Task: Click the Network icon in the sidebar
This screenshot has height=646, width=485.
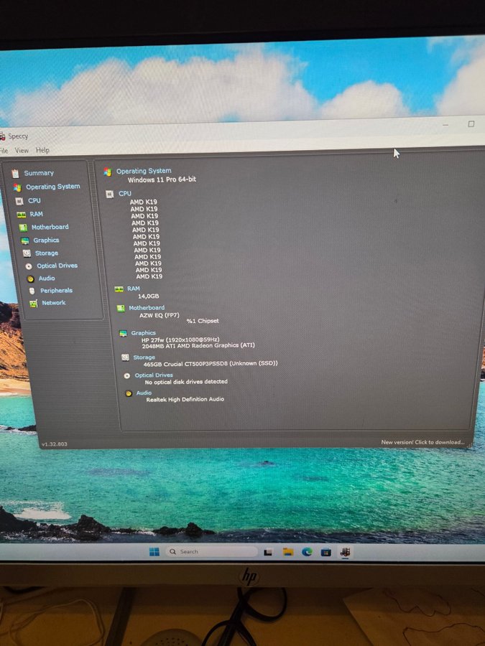Action: pos(34,303)
